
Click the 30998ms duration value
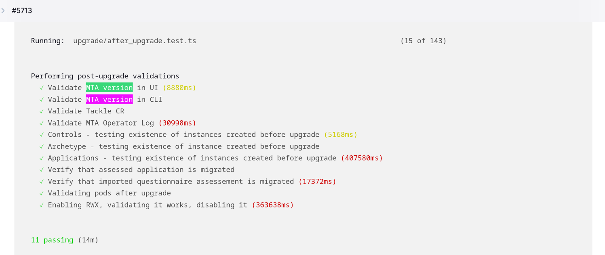click(177, 123)
